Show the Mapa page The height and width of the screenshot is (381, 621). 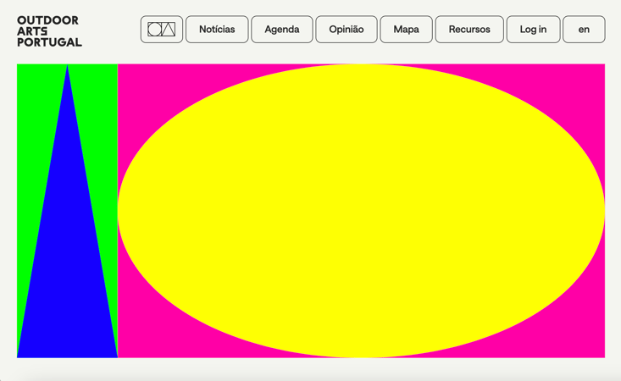pos(407,30)
